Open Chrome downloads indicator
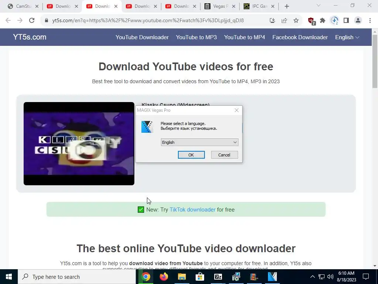 pos(334,21)
